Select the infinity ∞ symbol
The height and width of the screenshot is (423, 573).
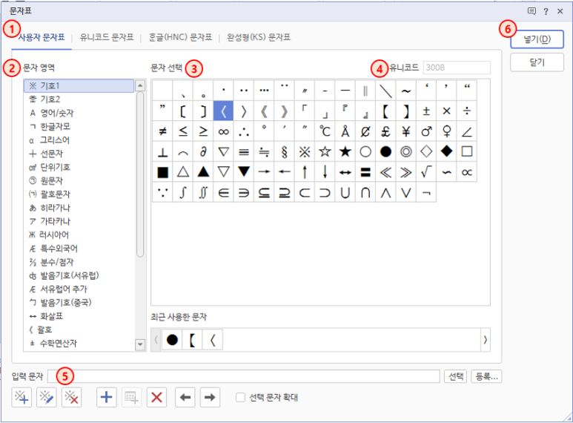pyautogui.click(x=224, y=131)
